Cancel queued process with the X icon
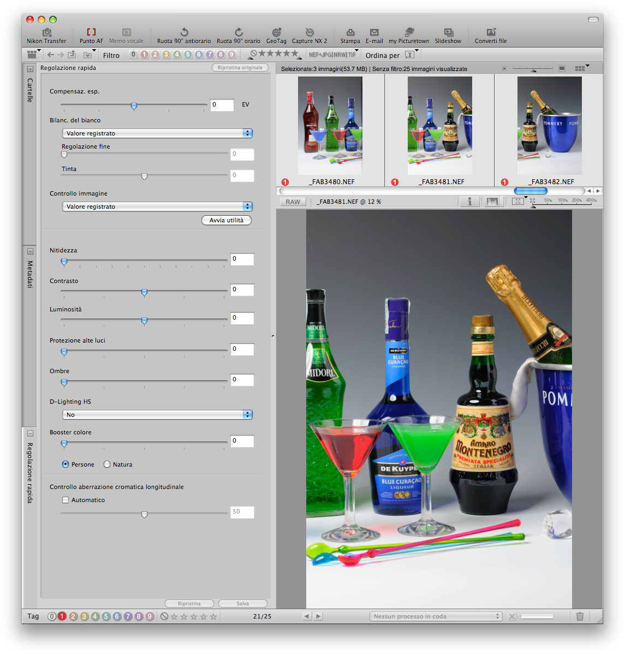625x654 pixels. pyautogui.click(x=512, y=616)
